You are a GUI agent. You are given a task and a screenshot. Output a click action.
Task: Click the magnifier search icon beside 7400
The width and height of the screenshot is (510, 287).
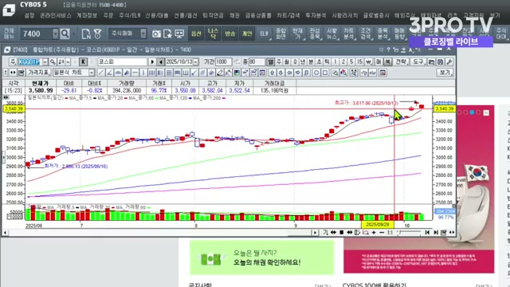65,33
